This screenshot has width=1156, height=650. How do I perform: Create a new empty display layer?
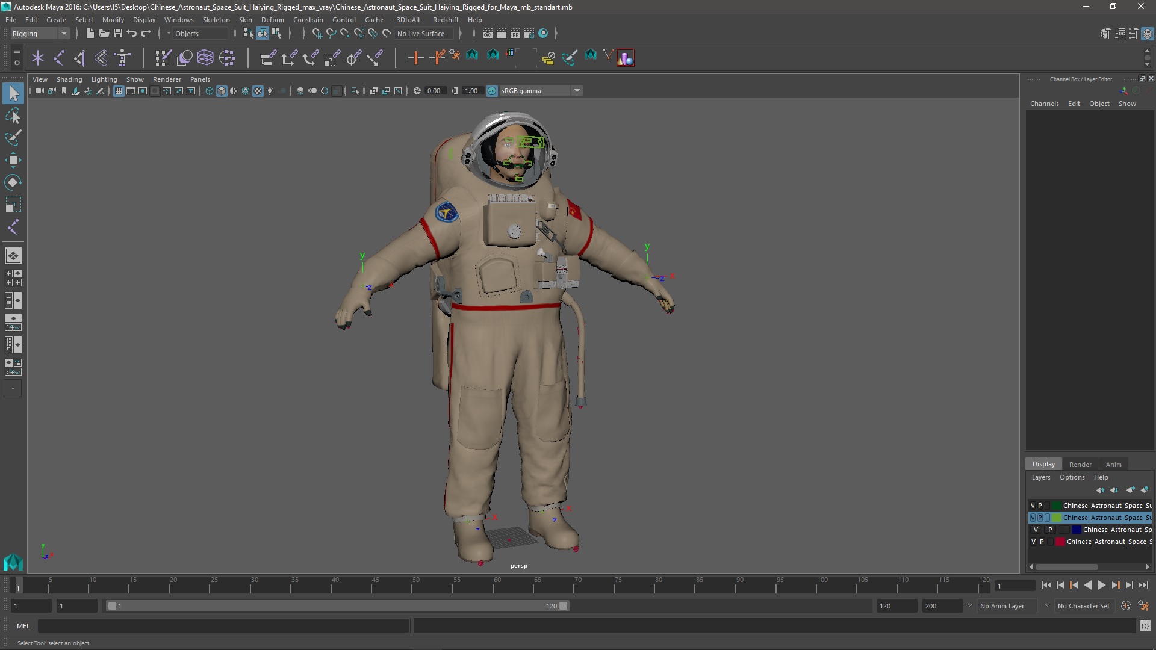coord(1130,490)
